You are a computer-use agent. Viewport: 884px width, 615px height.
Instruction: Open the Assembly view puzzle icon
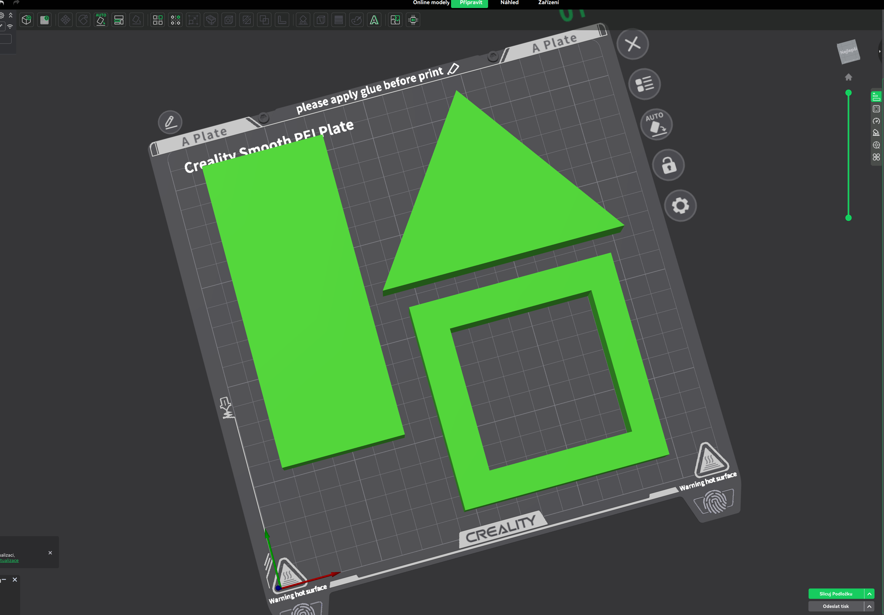pyautogui.click(x=395, y=20)
